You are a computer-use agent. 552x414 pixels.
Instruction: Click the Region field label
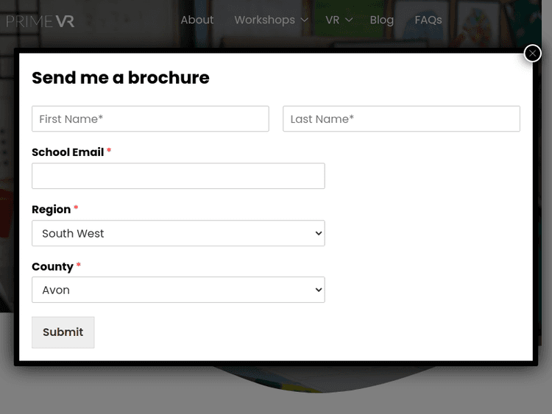click(x=51, y=210)
